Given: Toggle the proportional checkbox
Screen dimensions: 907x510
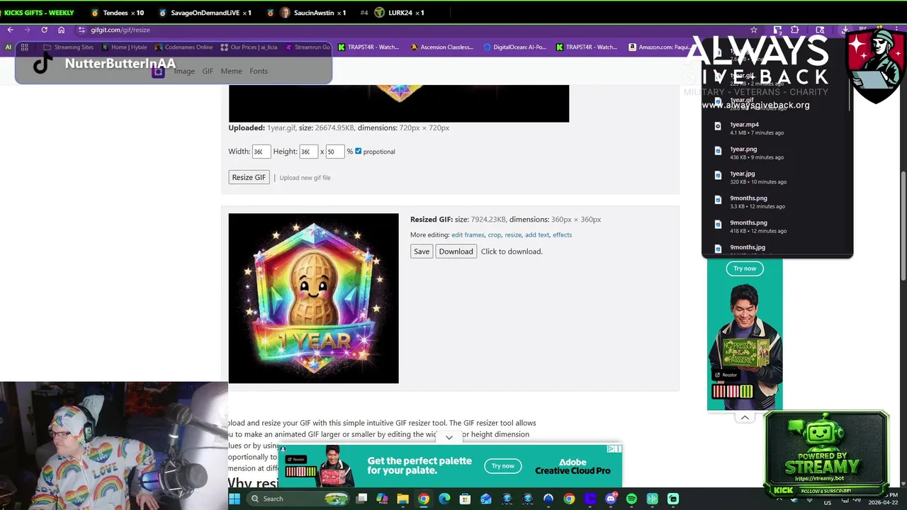Looking at the screenshot, I should [x=358, y=151].
